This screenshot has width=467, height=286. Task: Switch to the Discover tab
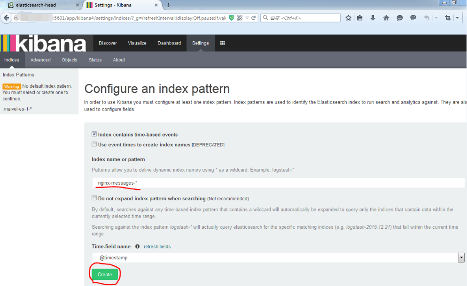coord(108,43)
